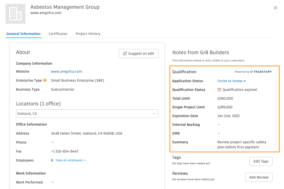The image size is (284, 189).
Task: Click the office address text
Action: click(86, 133)
